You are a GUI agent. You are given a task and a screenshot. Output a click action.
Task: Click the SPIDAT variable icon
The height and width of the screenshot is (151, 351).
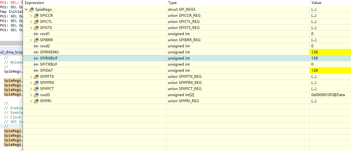click(36, 70)
